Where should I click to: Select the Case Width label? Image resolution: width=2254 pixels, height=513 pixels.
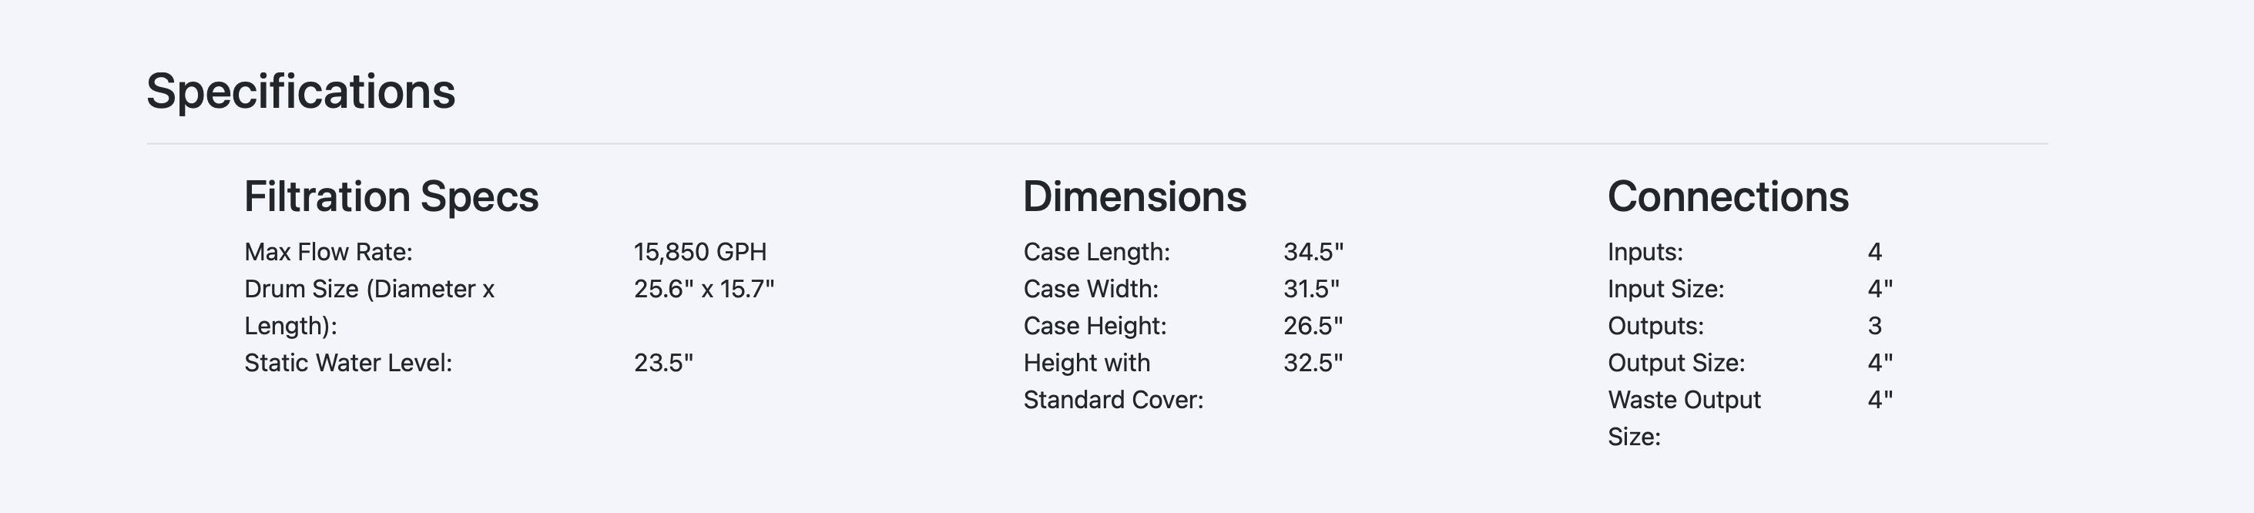(x=1090, y=289)
